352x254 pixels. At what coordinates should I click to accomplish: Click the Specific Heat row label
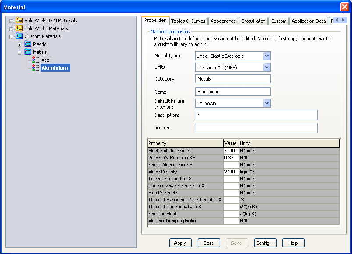(185, 214)
